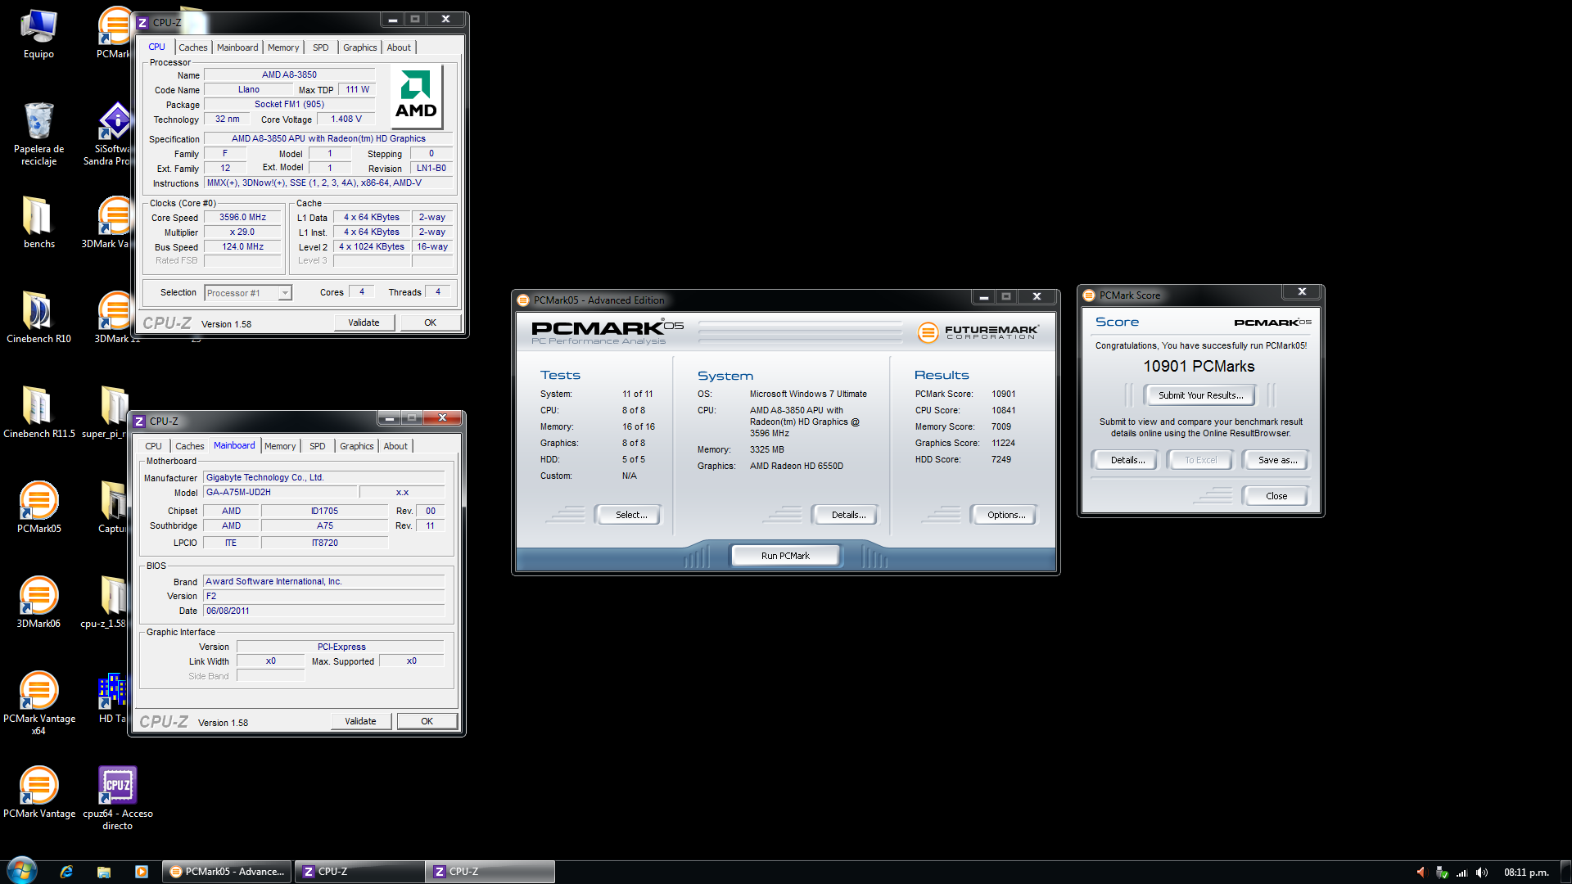Open the Equipo desktop icon
Screen dimensions: 1572x884
point(38,34)
